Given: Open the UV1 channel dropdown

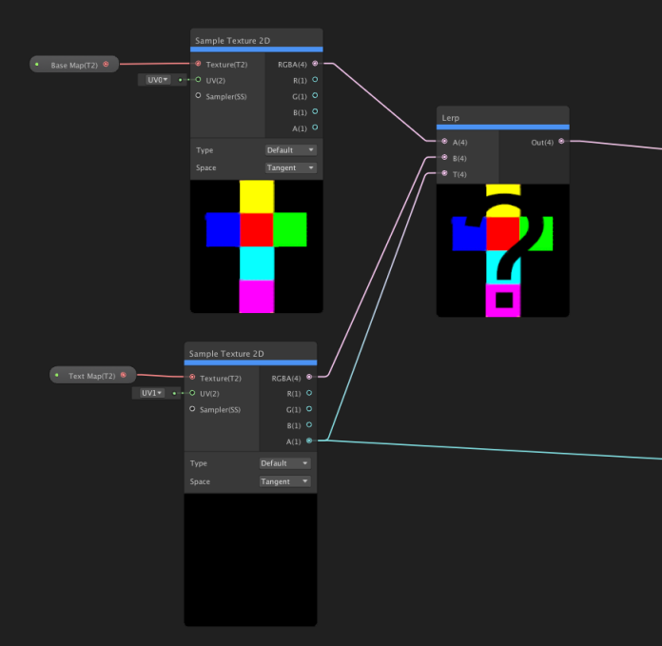Looking at the screenshot, I should 151,393.
